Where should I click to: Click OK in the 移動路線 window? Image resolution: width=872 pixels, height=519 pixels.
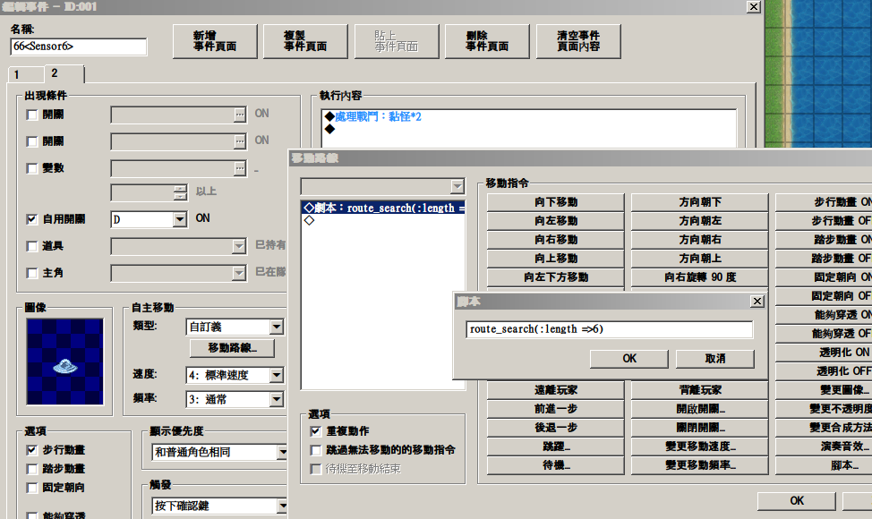[x=797, y=501]
